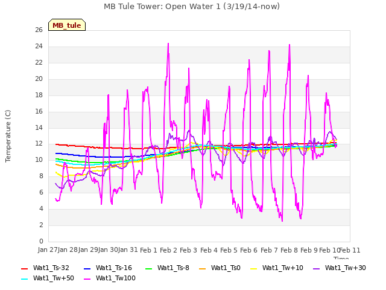Click the yellow Wat1_Tw+10 legend swatch

pos(253,268)
